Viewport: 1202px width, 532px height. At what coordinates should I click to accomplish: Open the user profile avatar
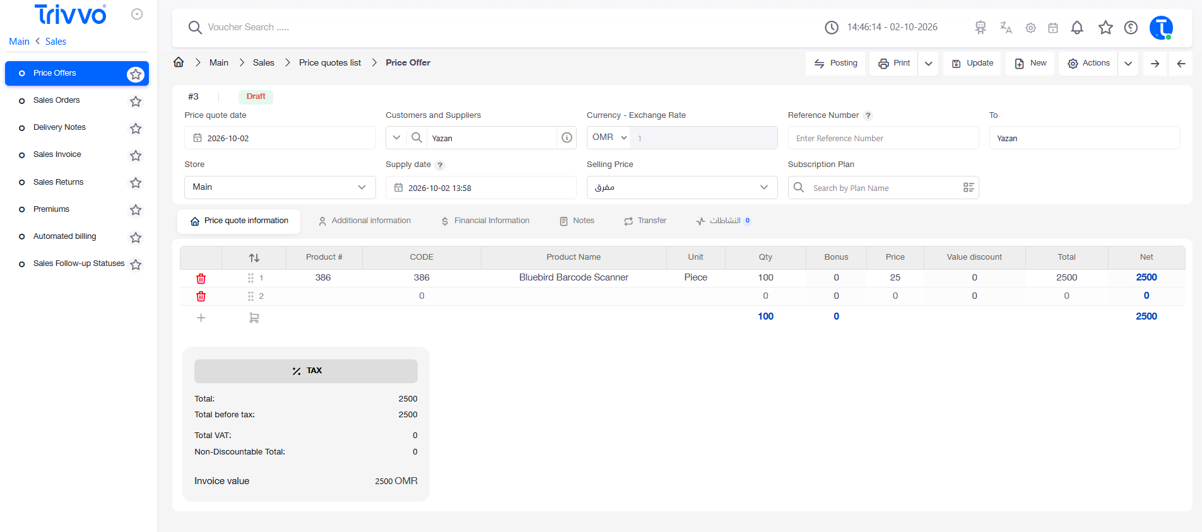(1161, 28)
